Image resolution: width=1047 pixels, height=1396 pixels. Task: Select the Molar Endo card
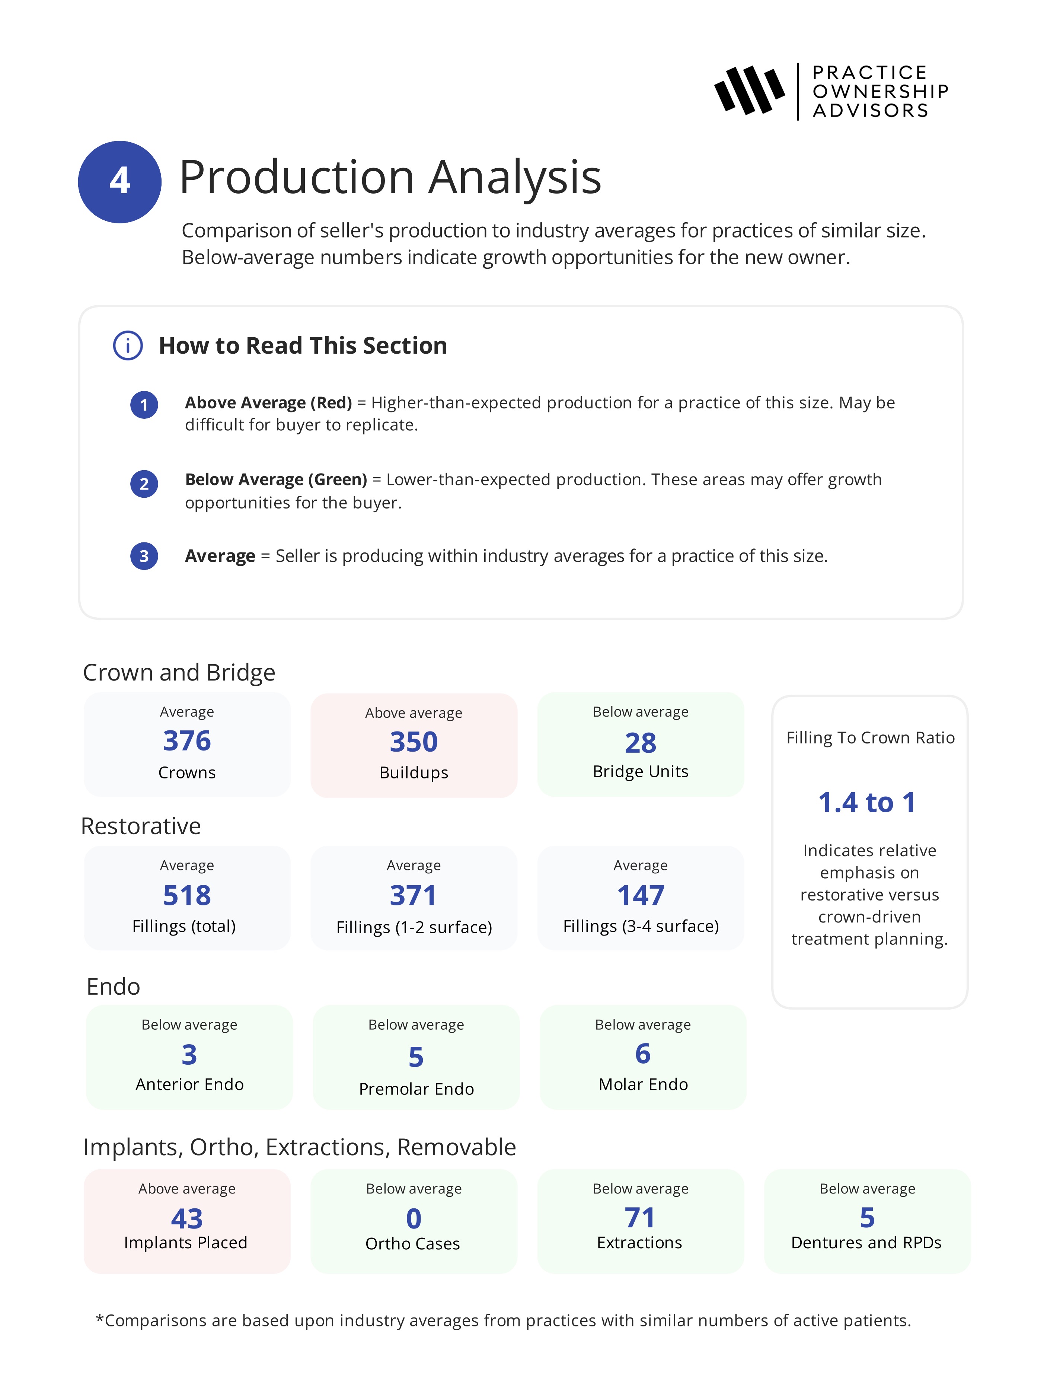coord(642,1057)
